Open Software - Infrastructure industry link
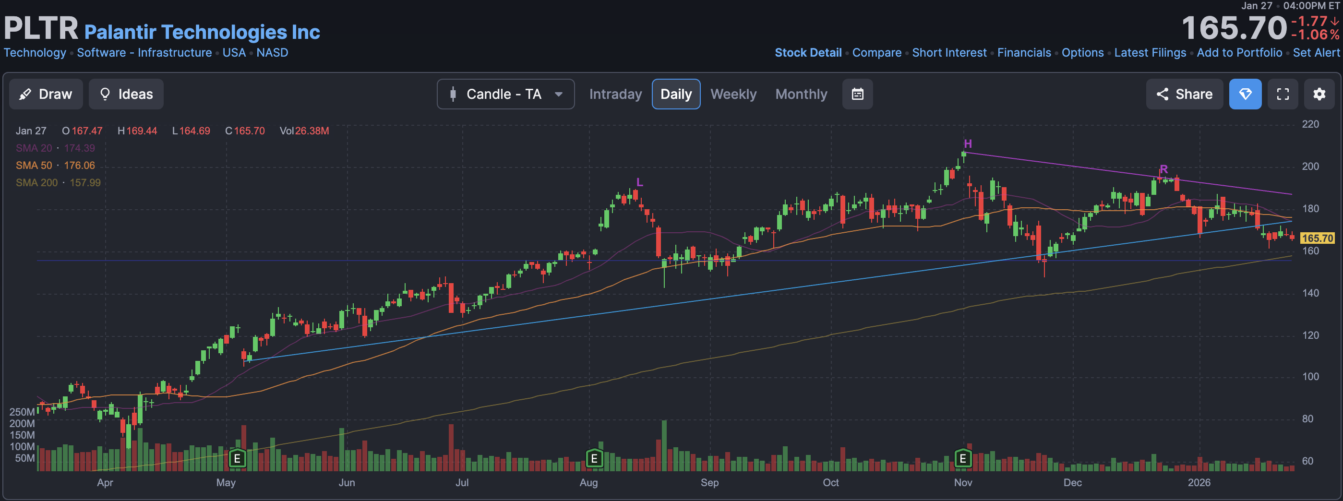Viewport: 1343px width, 501px height. click(x=144, y=53)
